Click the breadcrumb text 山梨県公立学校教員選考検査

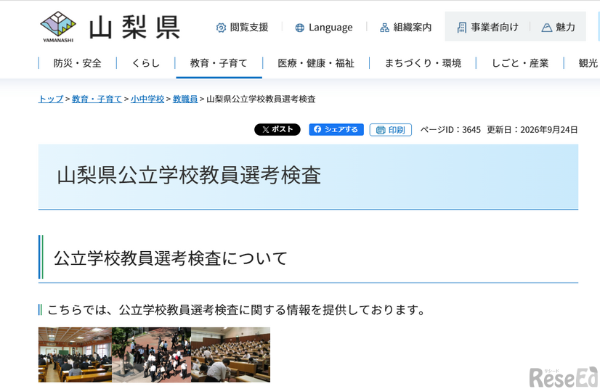261,99
